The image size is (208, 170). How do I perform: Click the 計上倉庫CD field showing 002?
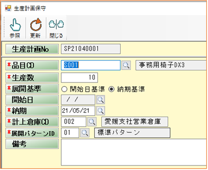point(74,121)
